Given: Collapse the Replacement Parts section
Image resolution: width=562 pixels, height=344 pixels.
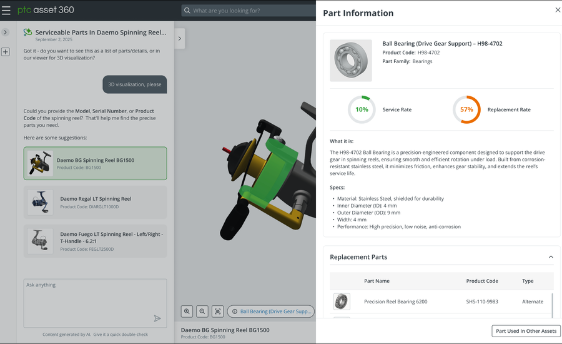Looking at the screenshot, I should click(x=550, y=257).
